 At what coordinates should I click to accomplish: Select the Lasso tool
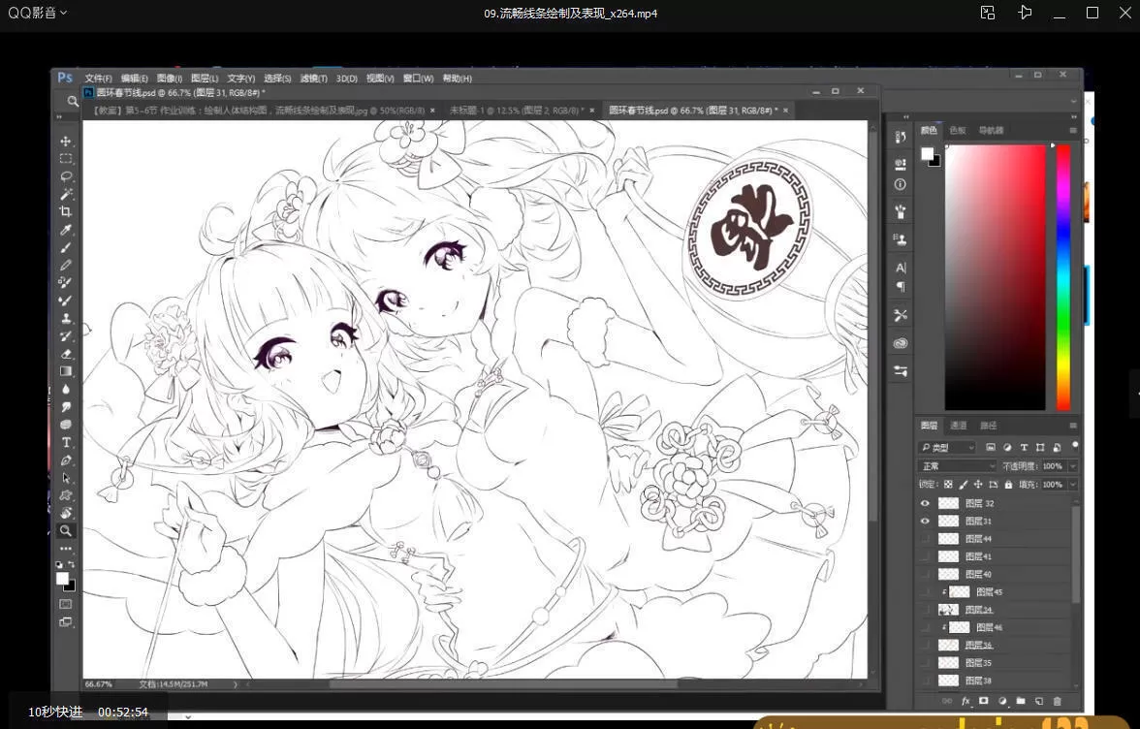coord(66,176)
